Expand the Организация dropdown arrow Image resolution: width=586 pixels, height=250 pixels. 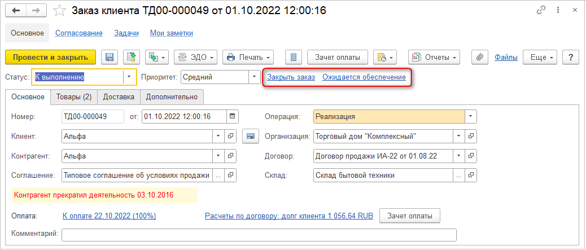459,136
